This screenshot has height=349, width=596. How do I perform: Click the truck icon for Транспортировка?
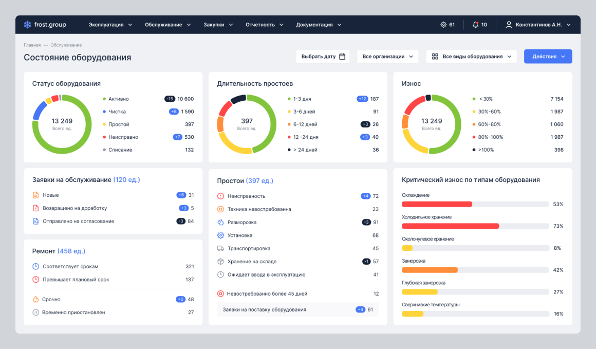pyautogui.click(x=220, y=248)
